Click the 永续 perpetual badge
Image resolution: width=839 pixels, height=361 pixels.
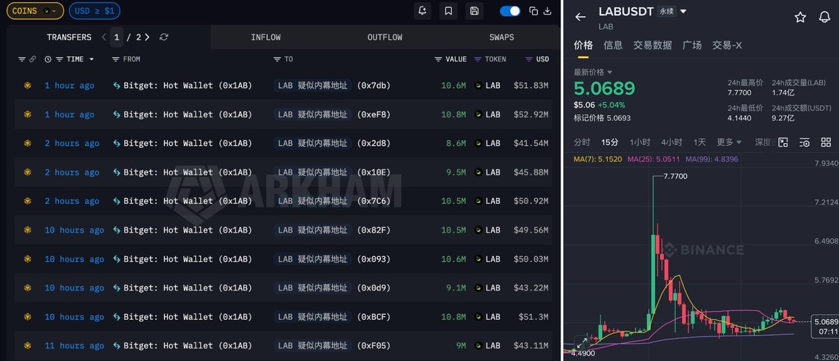[666, 12]
